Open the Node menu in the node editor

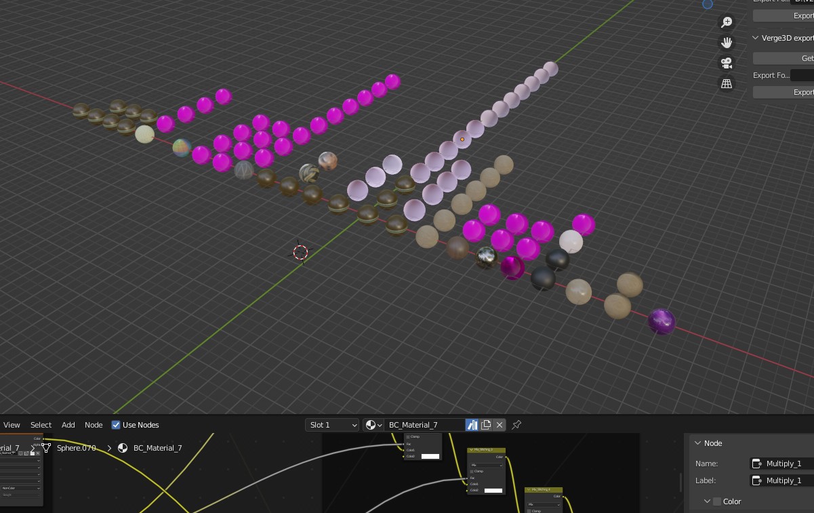[x=94, y=425]
